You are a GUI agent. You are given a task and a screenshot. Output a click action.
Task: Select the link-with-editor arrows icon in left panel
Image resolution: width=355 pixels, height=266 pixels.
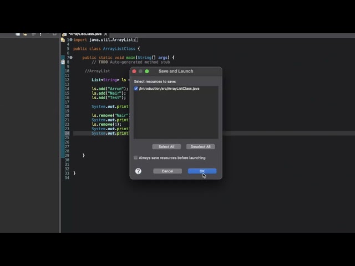point(25,34)
